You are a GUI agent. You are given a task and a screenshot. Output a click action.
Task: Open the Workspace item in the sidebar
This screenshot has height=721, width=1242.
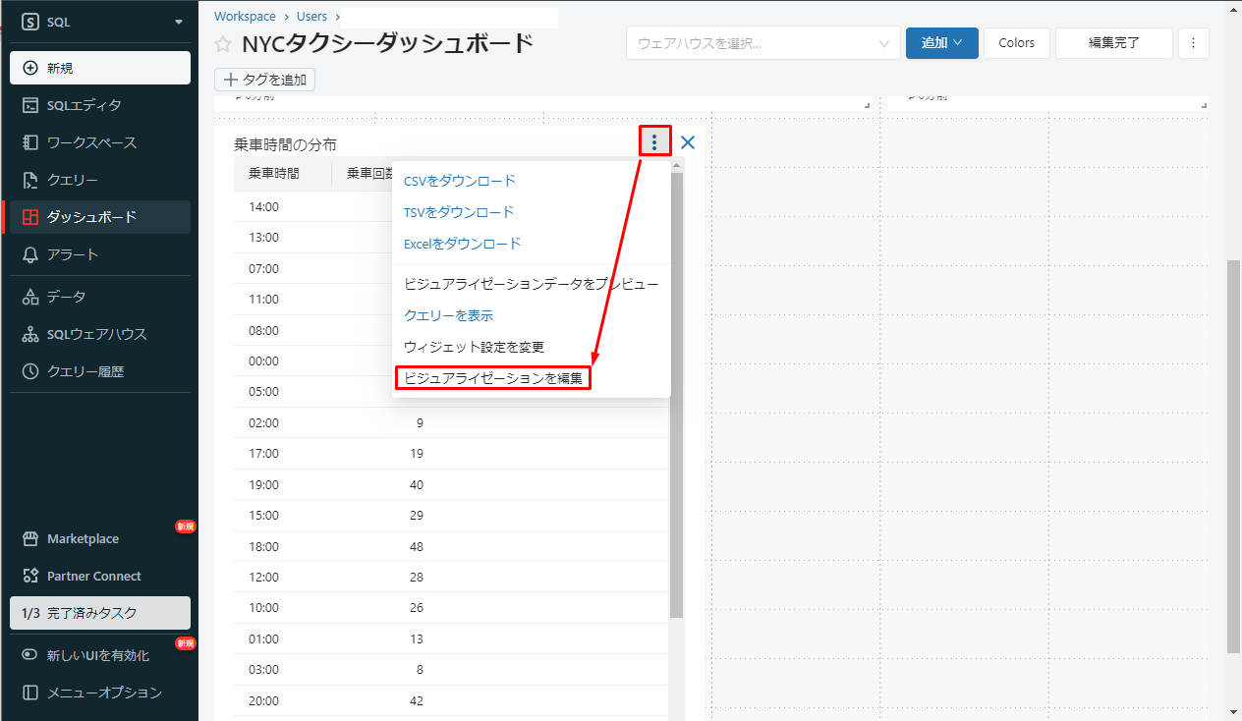point(91,142)
